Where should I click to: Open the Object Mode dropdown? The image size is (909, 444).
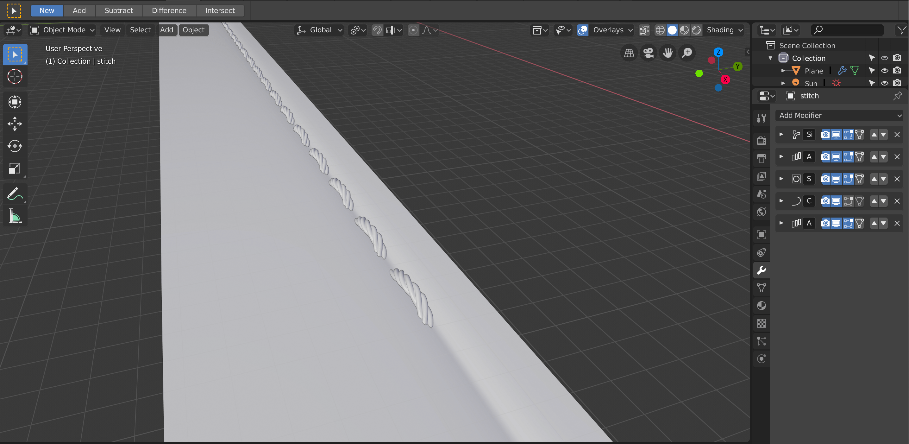click(x=62, y=30)
